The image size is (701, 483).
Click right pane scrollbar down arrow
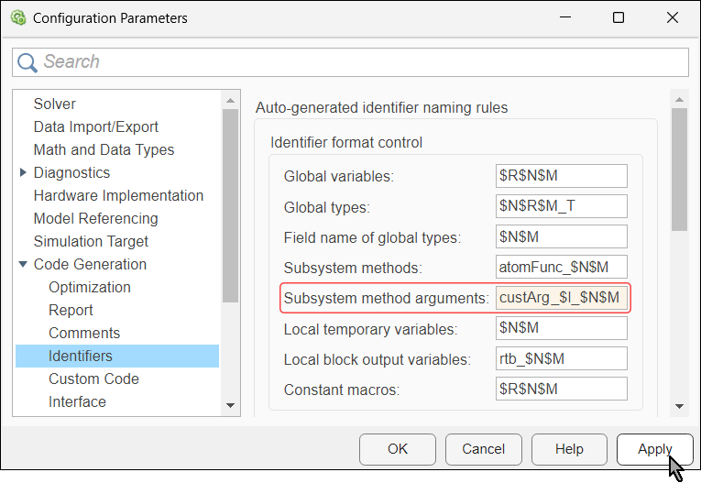(x=680, y=407)
